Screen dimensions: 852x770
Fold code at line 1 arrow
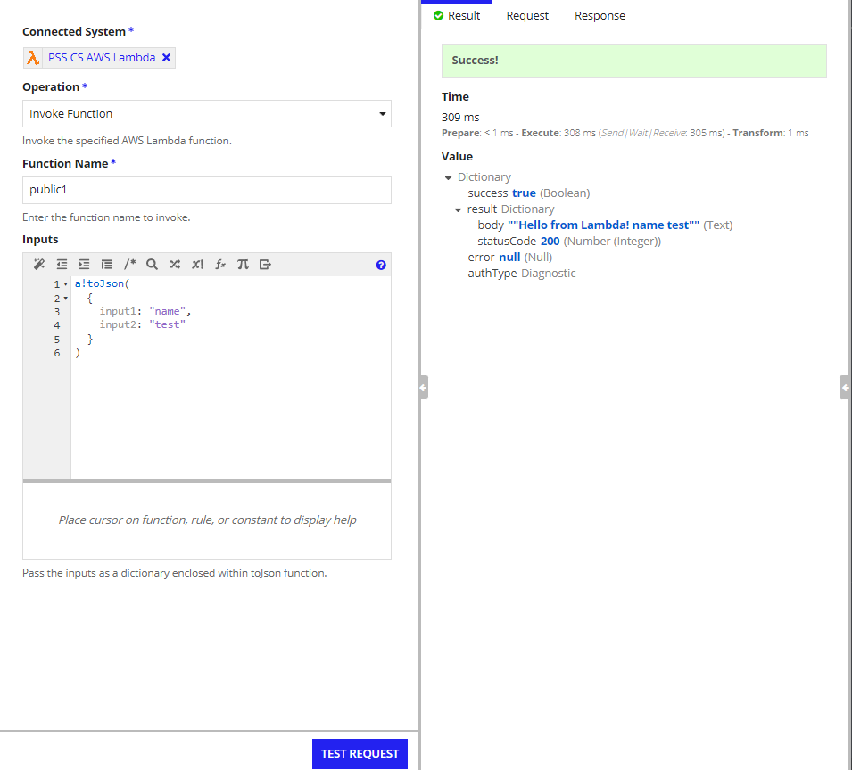(67, 284)
